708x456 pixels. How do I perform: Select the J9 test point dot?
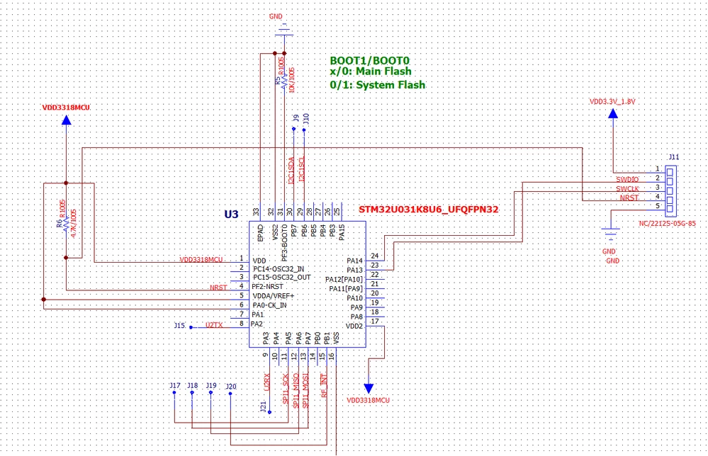pos(294,129)
